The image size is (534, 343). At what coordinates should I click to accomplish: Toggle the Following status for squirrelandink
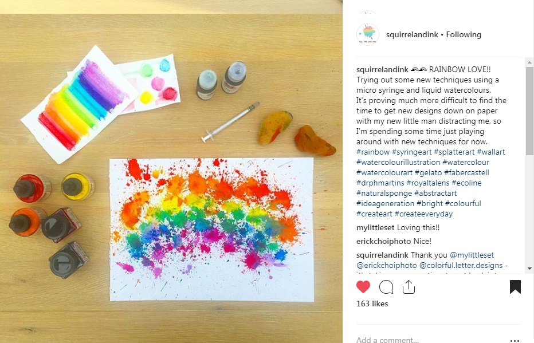[x=464, y=34]
